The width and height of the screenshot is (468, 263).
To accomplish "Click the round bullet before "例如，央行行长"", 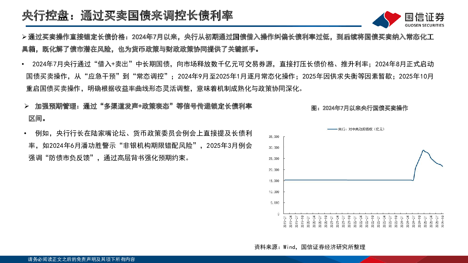I will 25,134.
